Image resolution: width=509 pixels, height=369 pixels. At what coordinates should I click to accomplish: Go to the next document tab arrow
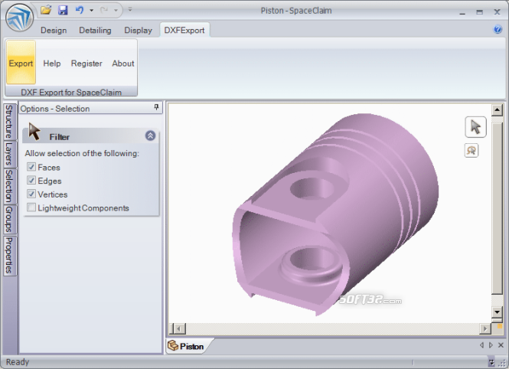491,345
